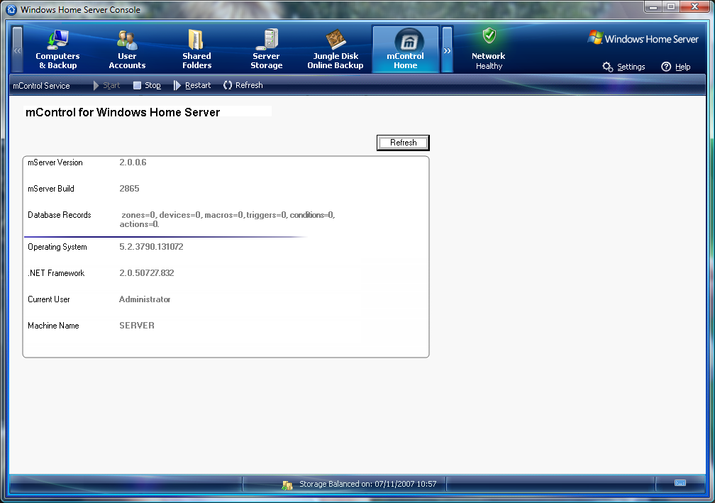Click Operating System value 5.2.3790.131072
This screenshot has width=715, height=503.
tap(151, 247)
